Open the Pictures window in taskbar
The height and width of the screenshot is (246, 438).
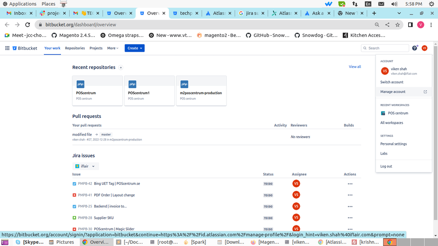[x=62, y=242]
